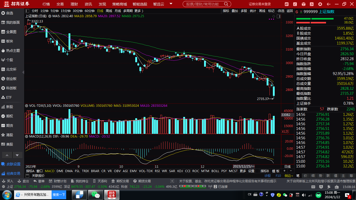This screenshot has width=356, height=200.
Task: Open the BT toolbar icon
Action: (287, 4)
